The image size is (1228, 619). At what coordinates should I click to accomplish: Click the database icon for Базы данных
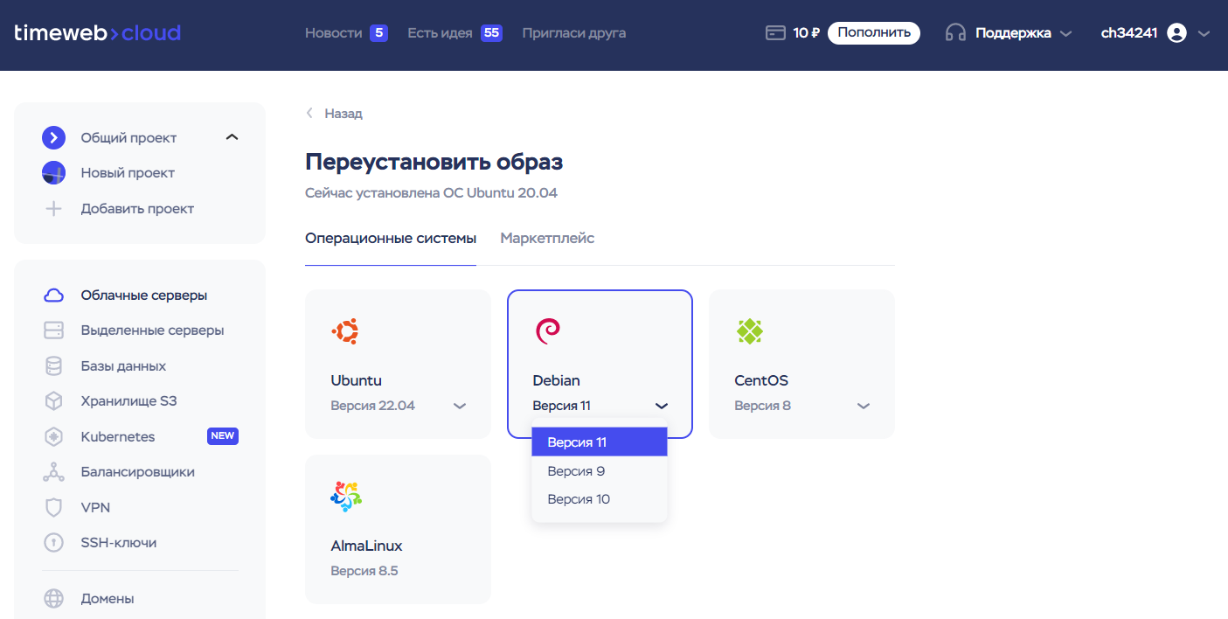click(54, 366)
